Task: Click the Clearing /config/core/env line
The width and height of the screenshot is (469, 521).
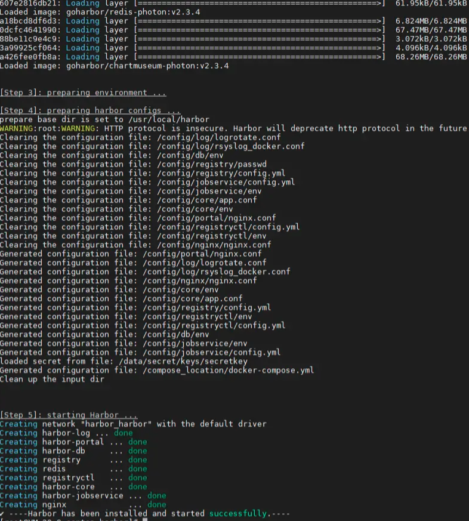Action: (116, 209)
